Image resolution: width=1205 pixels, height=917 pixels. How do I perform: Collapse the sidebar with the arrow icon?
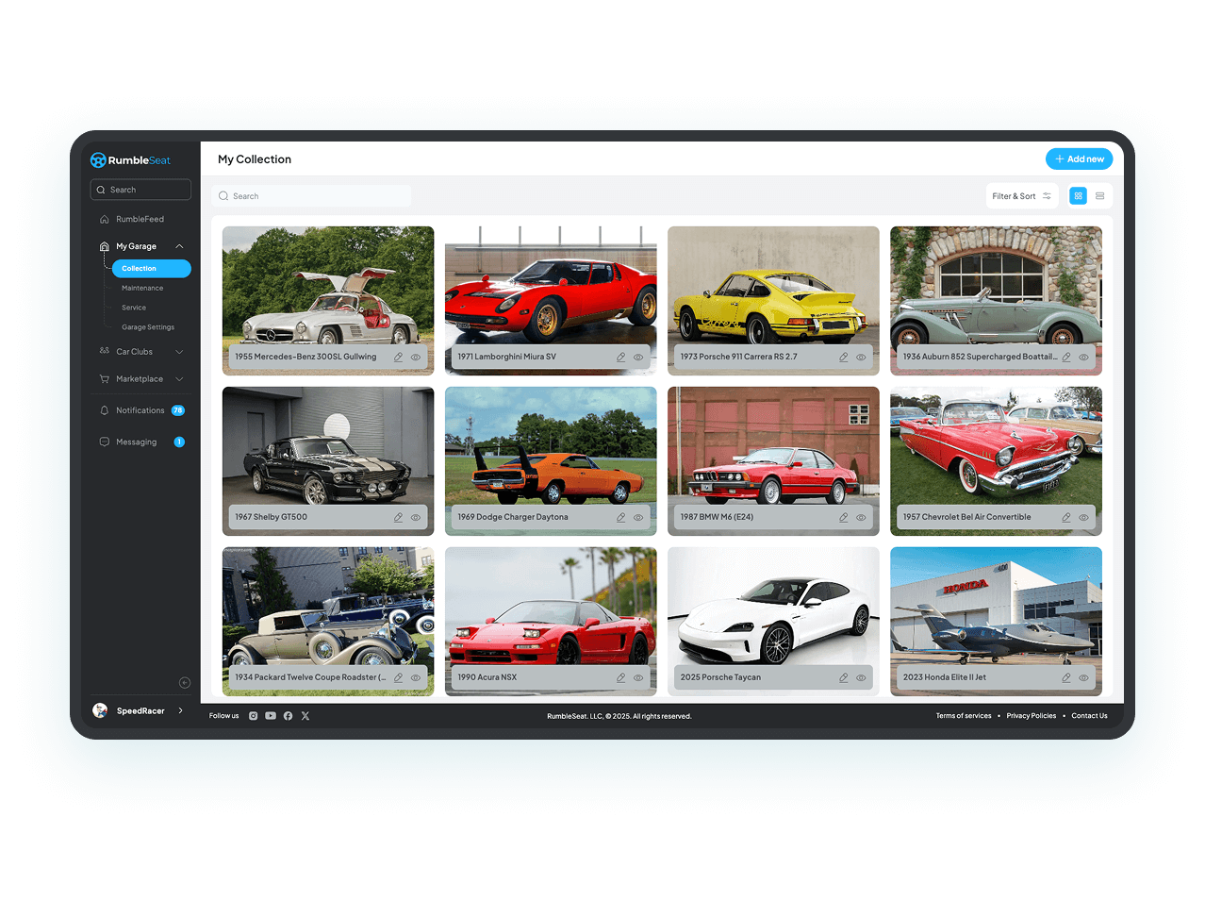pos(185,683)
